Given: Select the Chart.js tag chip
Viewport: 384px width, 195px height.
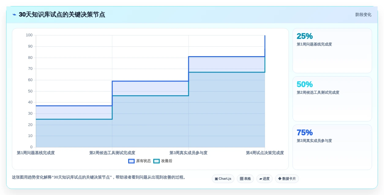Looking at the screenshot, I should click(223, 179).
